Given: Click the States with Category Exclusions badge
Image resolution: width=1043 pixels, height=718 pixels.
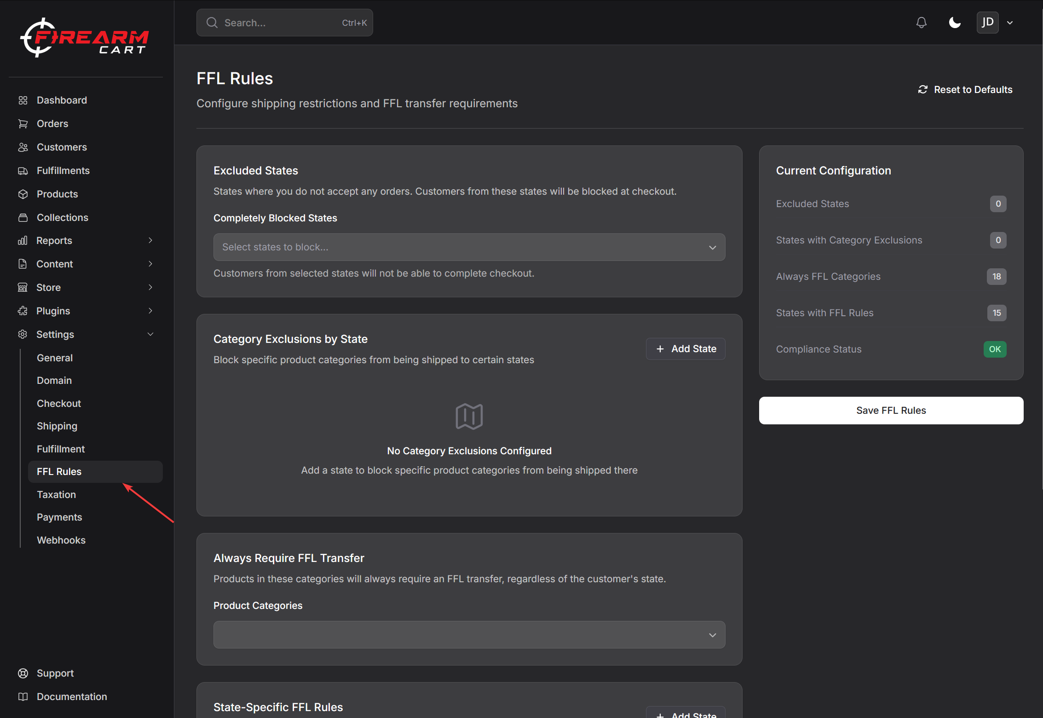Looking at the screenshot, I should [998, 240].
